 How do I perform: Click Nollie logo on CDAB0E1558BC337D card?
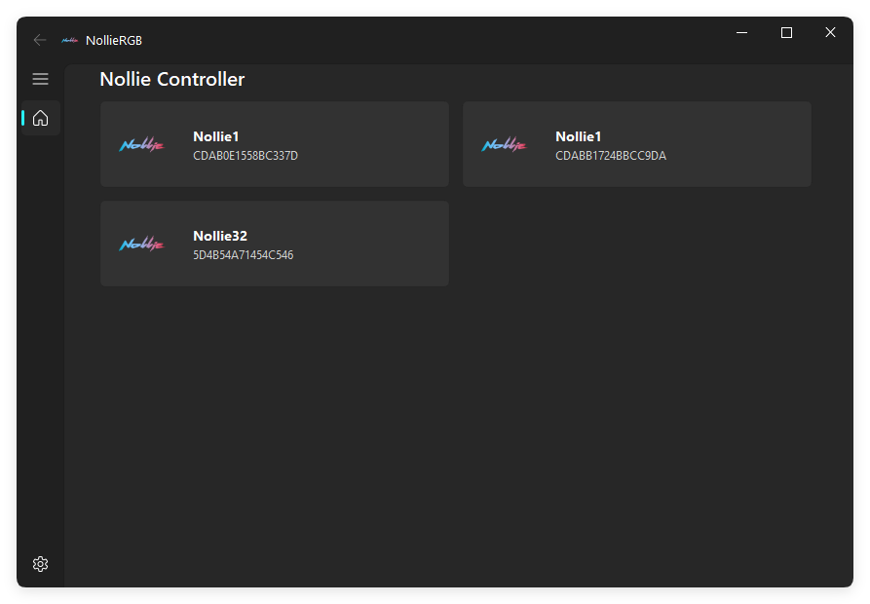pos(142,145)
